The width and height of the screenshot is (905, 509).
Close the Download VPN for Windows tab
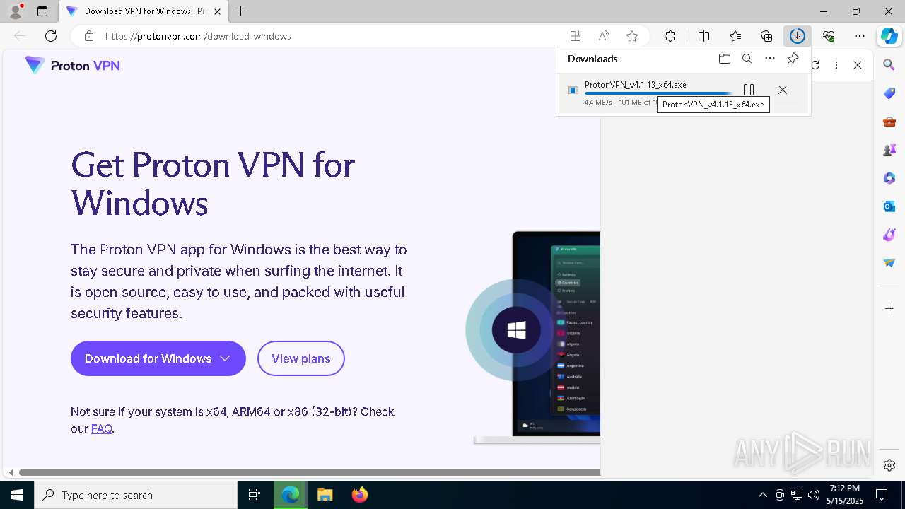tap(218, 11)
